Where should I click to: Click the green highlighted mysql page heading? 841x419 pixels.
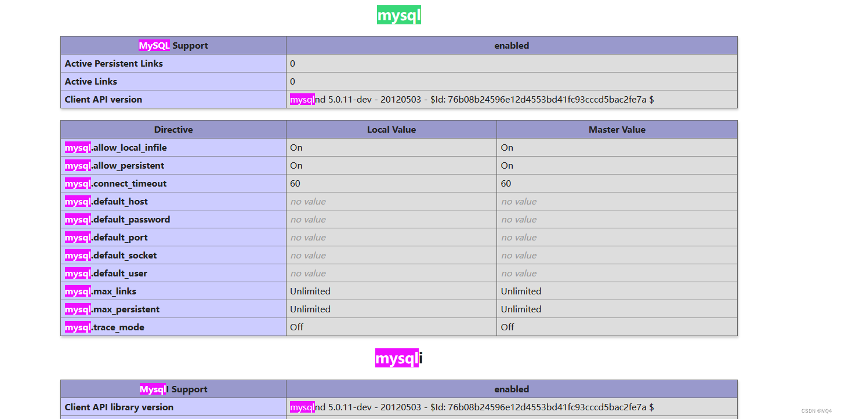pos(398,14)
